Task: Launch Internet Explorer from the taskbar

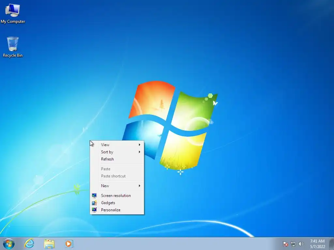Action: pyautogui.click(x=29, y=243)
